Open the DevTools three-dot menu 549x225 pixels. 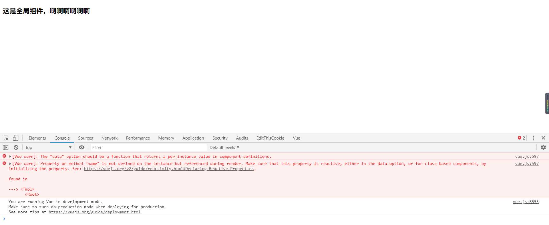[534, 138]
